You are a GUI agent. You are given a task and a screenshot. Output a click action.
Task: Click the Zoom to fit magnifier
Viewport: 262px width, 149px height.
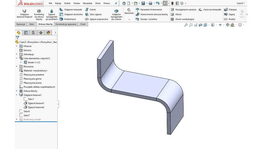coord(186,25)
